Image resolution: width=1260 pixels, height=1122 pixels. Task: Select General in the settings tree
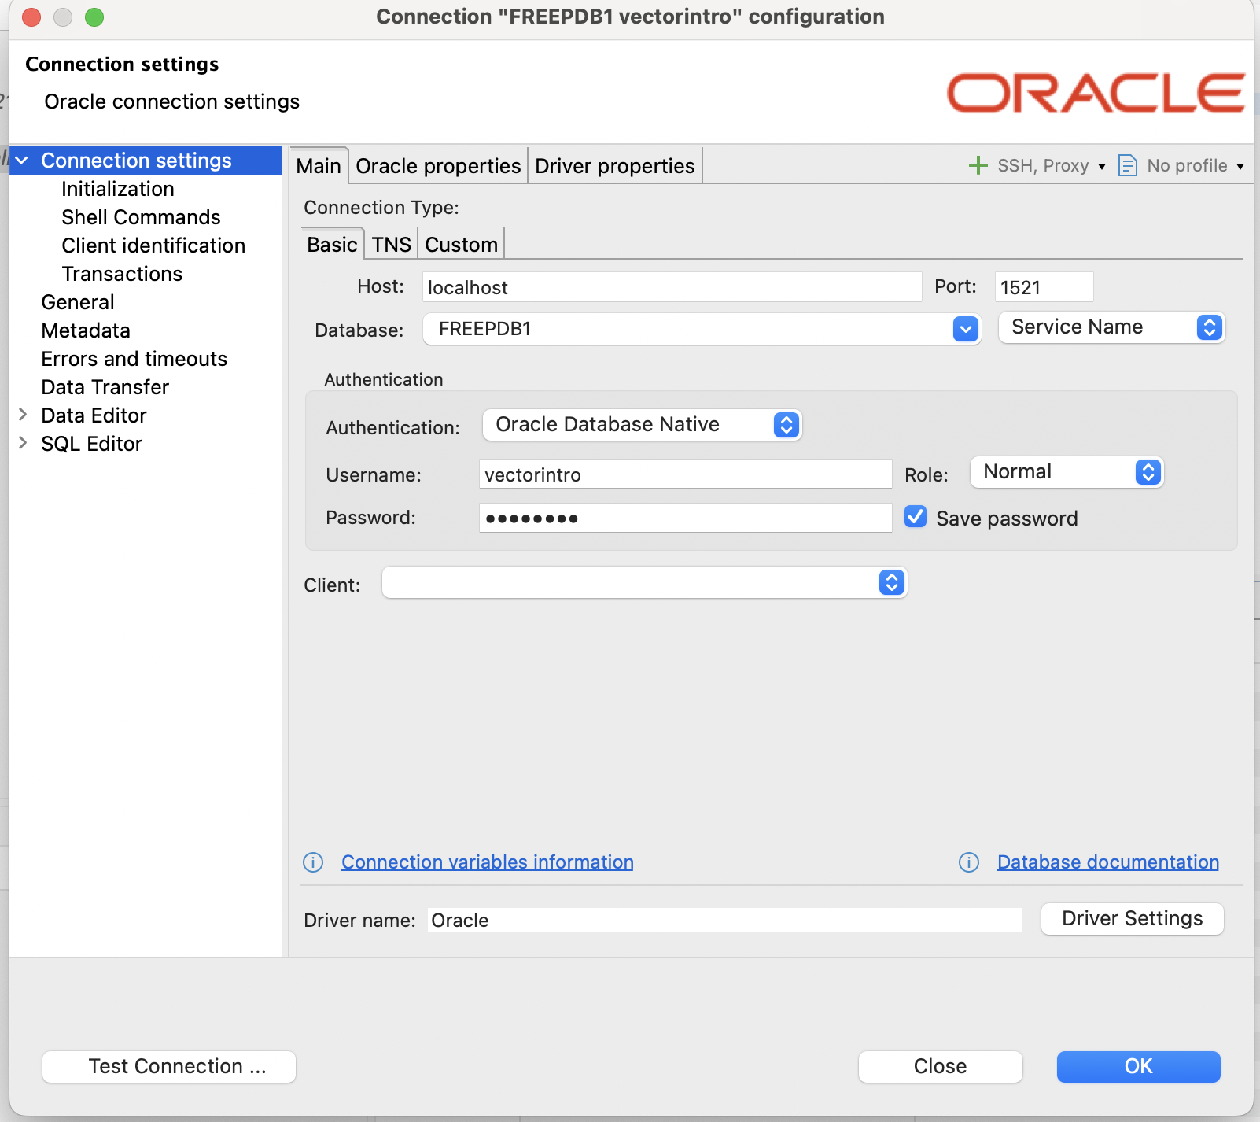(x=78, y=302)
